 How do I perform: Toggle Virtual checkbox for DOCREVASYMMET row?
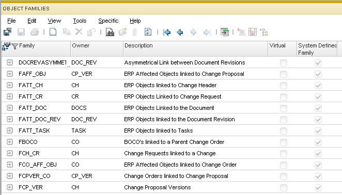[283, 63]
